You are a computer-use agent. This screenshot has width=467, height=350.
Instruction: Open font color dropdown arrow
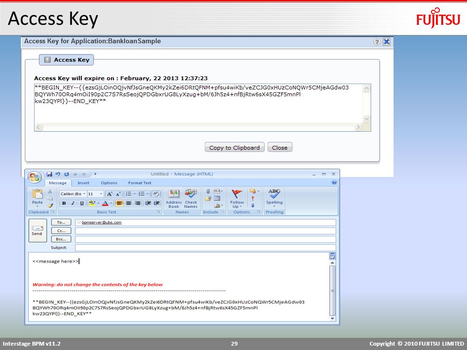point(111,203)
